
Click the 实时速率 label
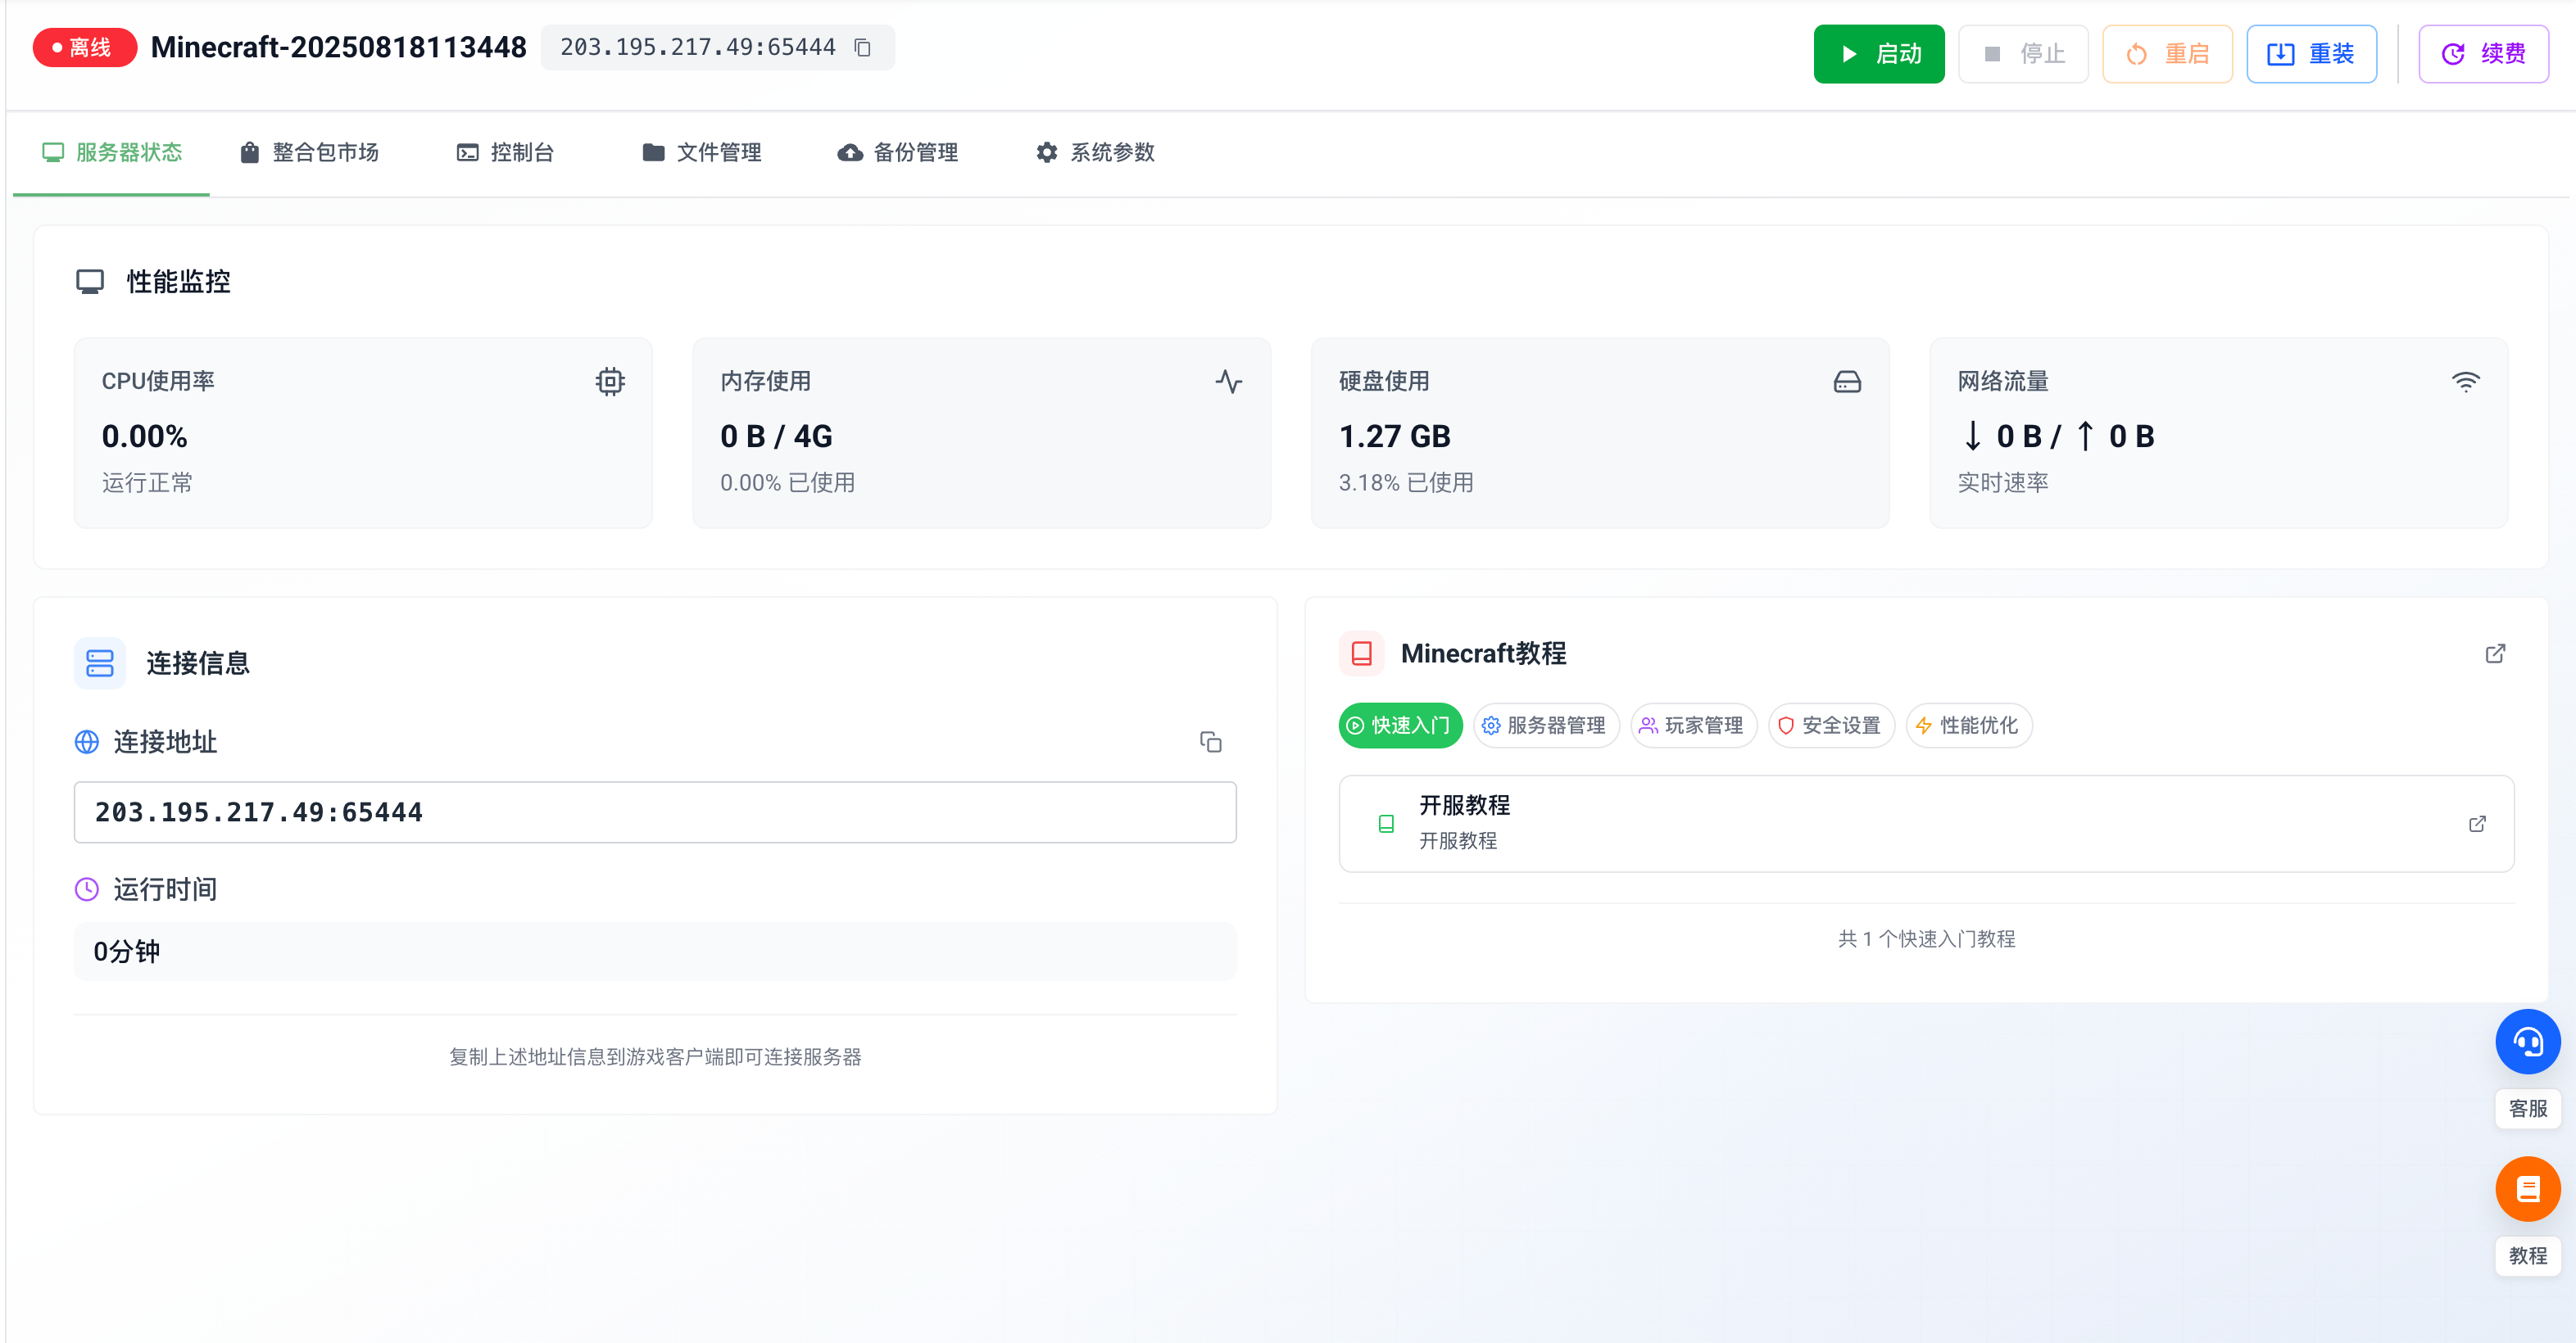pyautogui.click(x=2002, y=482)
